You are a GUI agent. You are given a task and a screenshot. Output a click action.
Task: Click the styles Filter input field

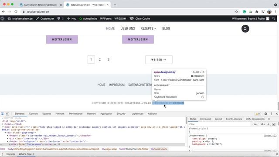220,124
